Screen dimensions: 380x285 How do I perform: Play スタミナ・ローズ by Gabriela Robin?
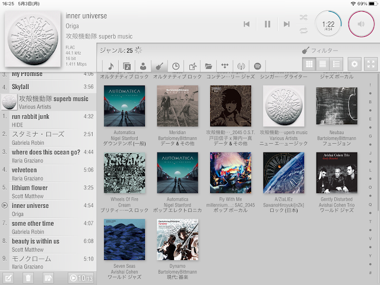point(48,138)
